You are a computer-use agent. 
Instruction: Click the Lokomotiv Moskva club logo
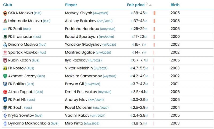5,21
